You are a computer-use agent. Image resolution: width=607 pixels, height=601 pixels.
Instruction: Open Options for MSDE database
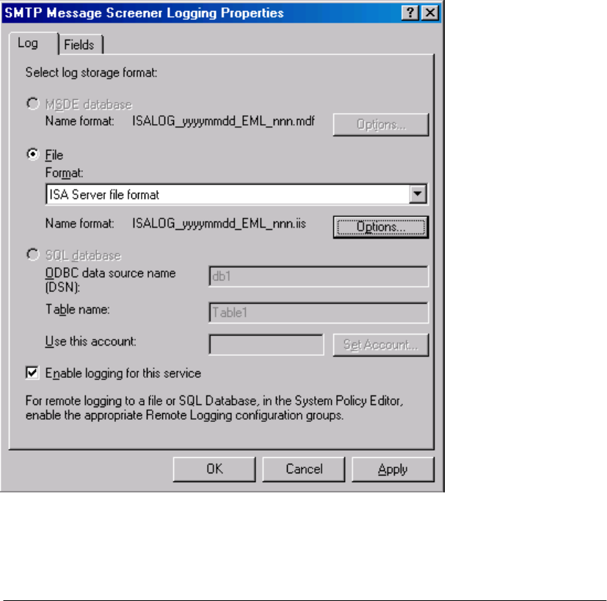381,125
